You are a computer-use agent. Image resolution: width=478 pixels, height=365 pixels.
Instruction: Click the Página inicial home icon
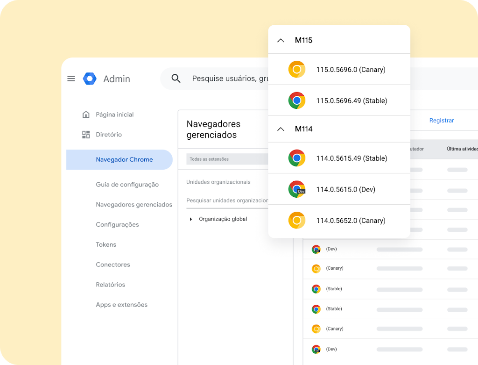pos(86,115)
